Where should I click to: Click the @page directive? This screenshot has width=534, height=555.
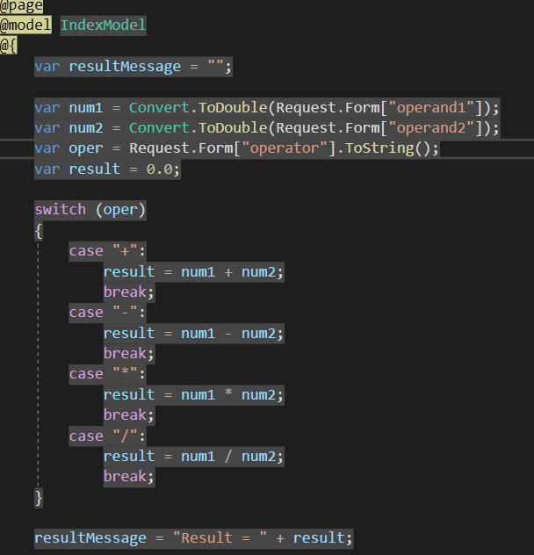point(21,5)
